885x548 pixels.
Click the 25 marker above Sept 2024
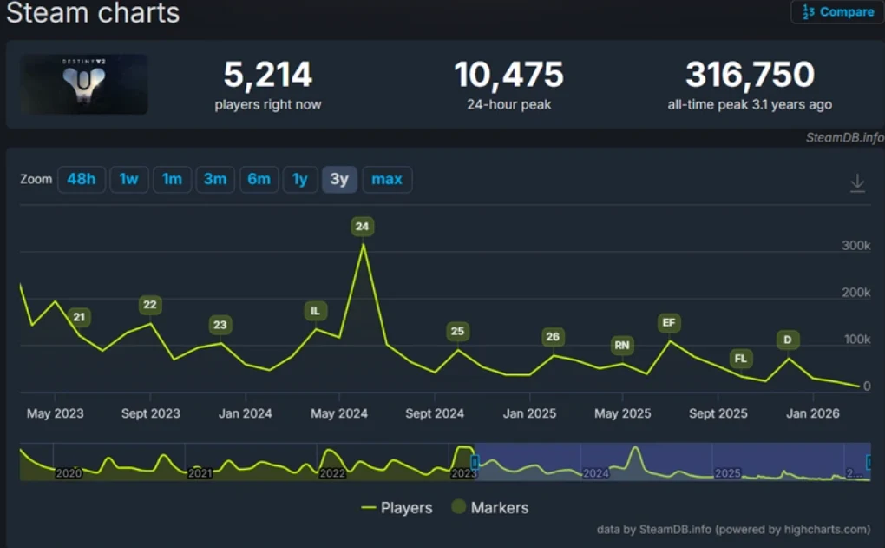(x=457, y=331)
